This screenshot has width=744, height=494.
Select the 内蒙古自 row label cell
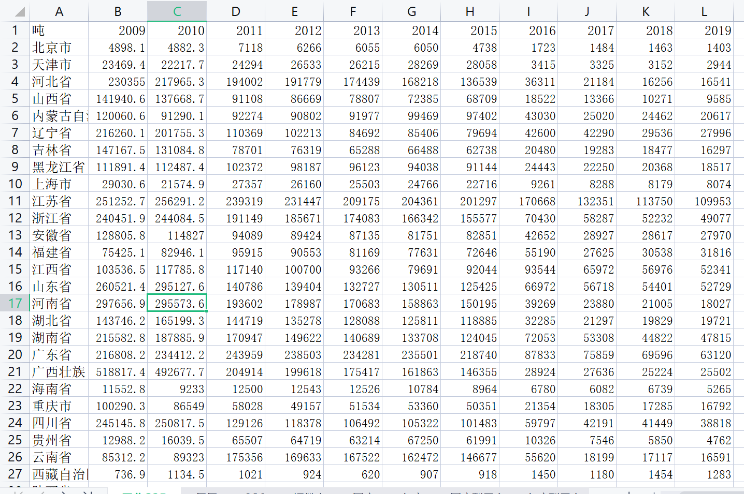point(59,116)
